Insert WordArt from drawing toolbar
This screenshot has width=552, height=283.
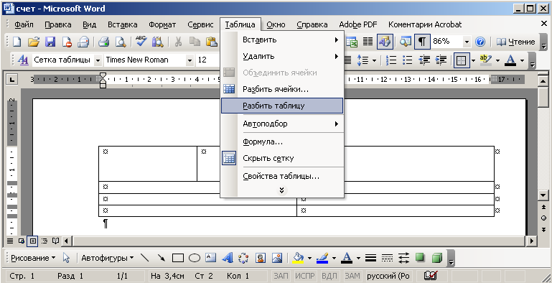[228, 258]
